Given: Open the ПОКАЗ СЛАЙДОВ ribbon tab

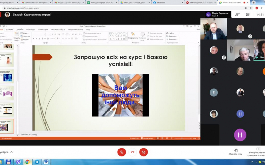Looking at the screenshot, I should (x=58, y=29).
